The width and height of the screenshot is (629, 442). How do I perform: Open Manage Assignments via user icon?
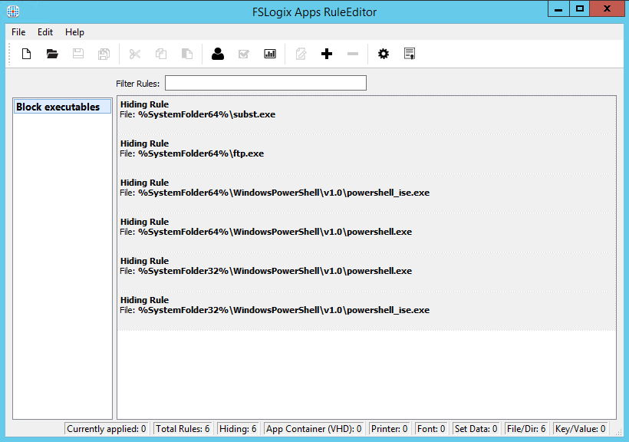coord(218,54)
